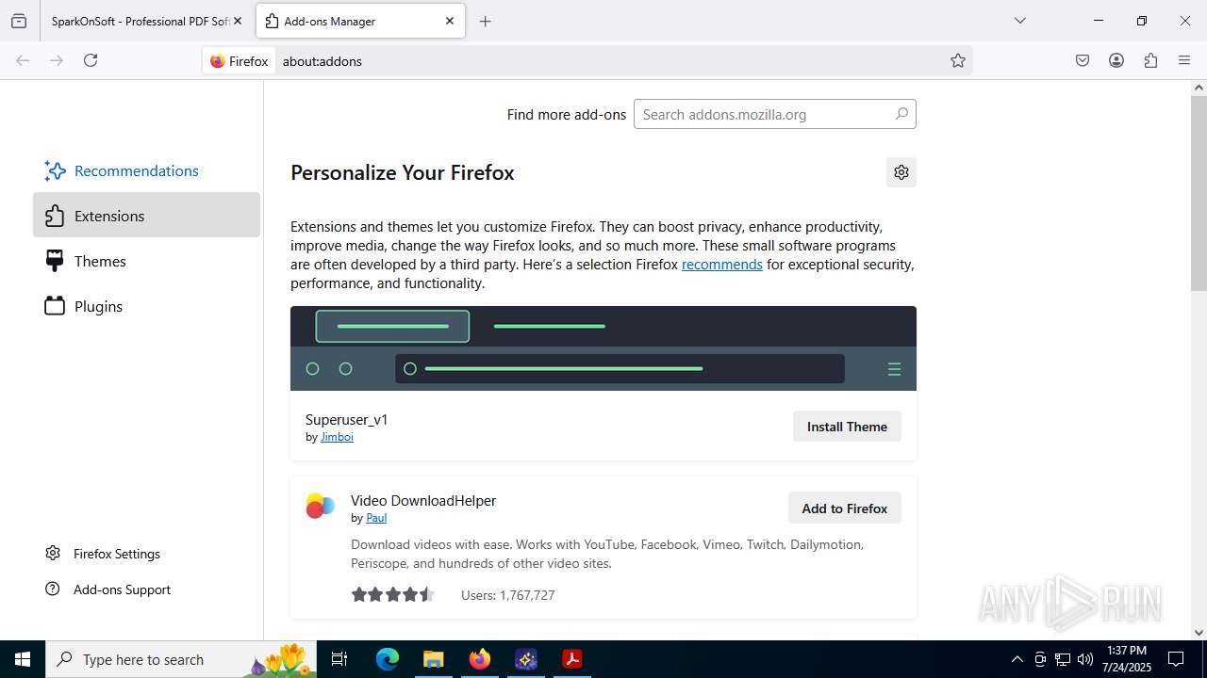
Task: Select Extensions in the sidebar
Action: coord(146,216)
